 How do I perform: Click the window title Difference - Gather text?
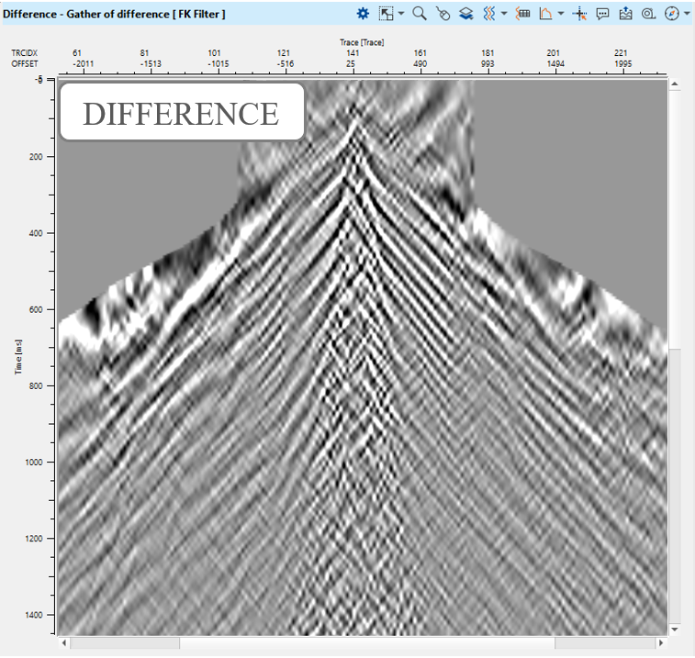114,14
